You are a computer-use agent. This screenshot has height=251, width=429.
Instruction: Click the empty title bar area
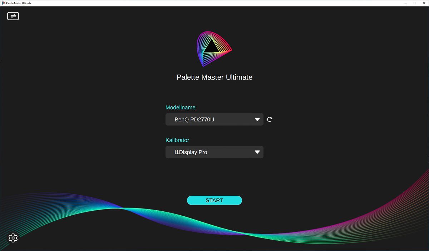click(x=214, y=3)
